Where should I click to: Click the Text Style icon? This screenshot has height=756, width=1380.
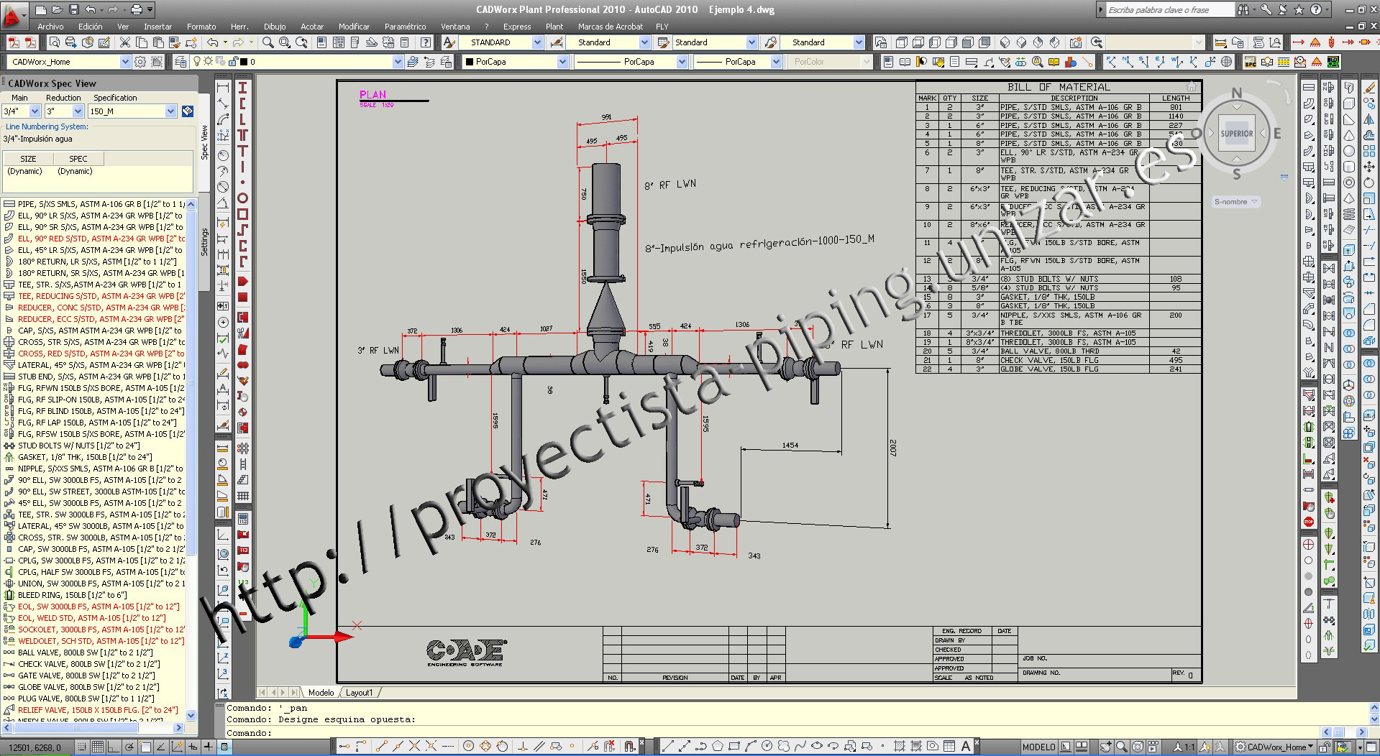[x=449, y=42]
